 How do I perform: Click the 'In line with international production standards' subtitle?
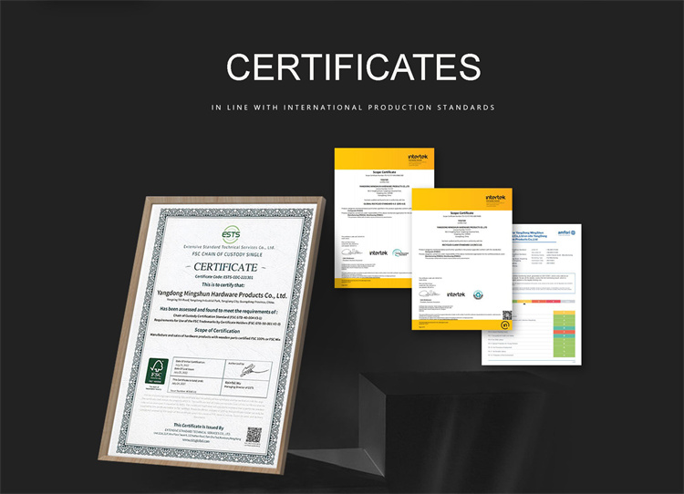(x=353, y=108)
